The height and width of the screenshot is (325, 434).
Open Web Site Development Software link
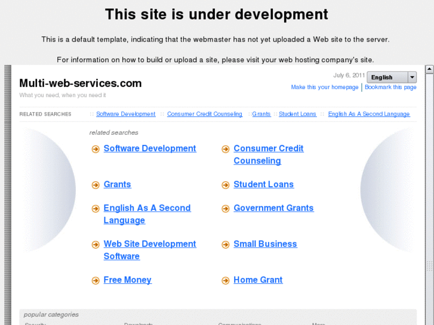tap(150, 250)
